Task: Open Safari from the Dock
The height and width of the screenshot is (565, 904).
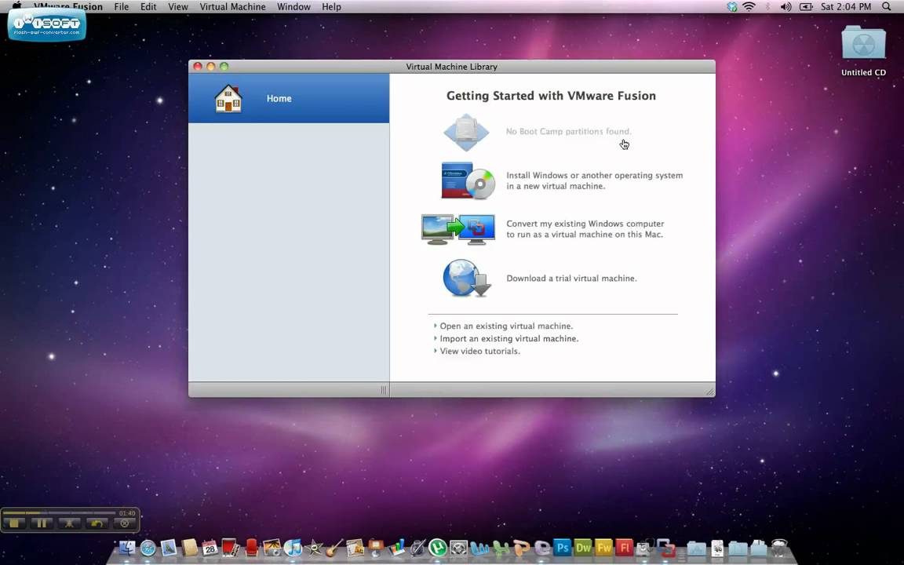Action: point(148,548)
